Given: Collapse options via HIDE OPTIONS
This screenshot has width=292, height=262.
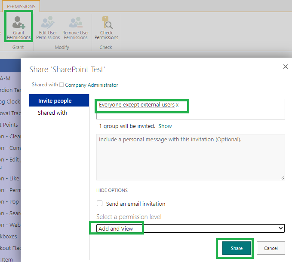Looking at the screenshot, I should point(112,190).
